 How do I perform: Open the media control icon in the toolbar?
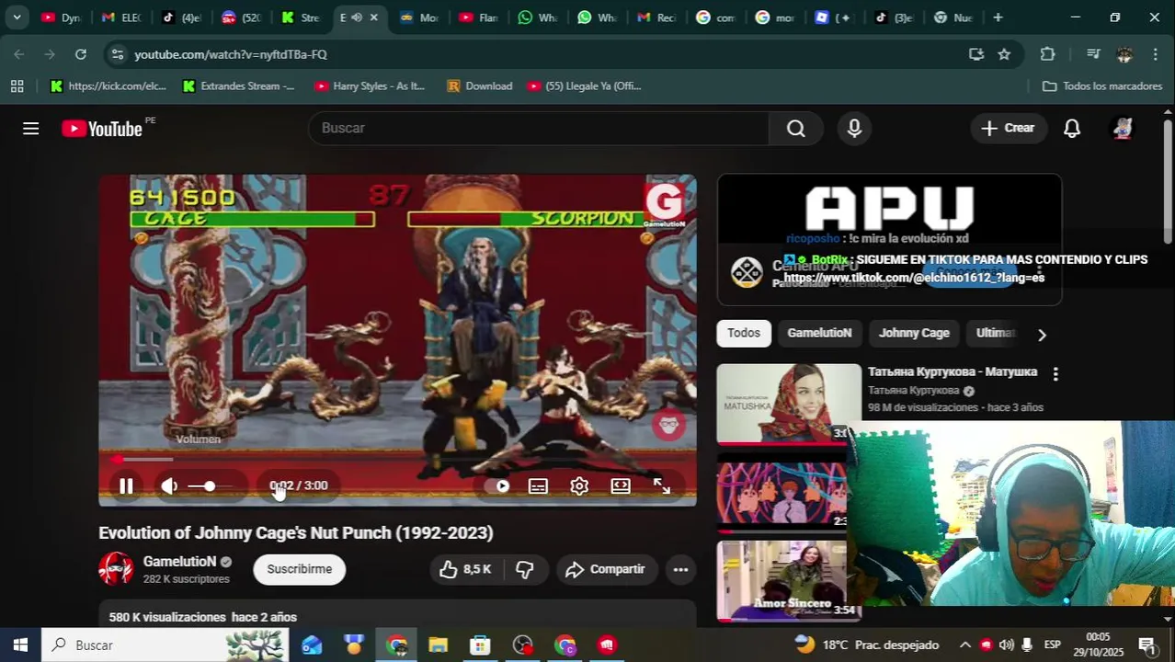tap(1093, 54)
